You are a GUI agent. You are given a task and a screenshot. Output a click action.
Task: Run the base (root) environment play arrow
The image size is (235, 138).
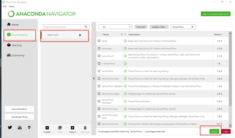80,35
